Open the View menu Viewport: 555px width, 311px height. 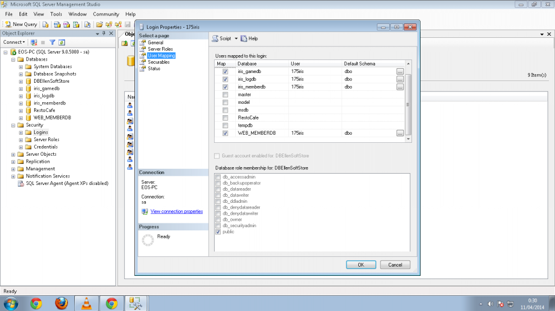(38, 14)
